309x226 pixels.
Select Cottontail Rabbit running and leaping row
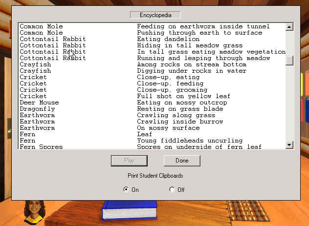(152, 58)
